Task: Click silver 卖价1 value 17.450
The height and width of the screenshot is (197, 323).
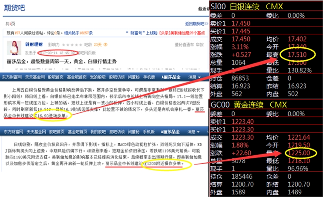Action: (x=241, y=23)
